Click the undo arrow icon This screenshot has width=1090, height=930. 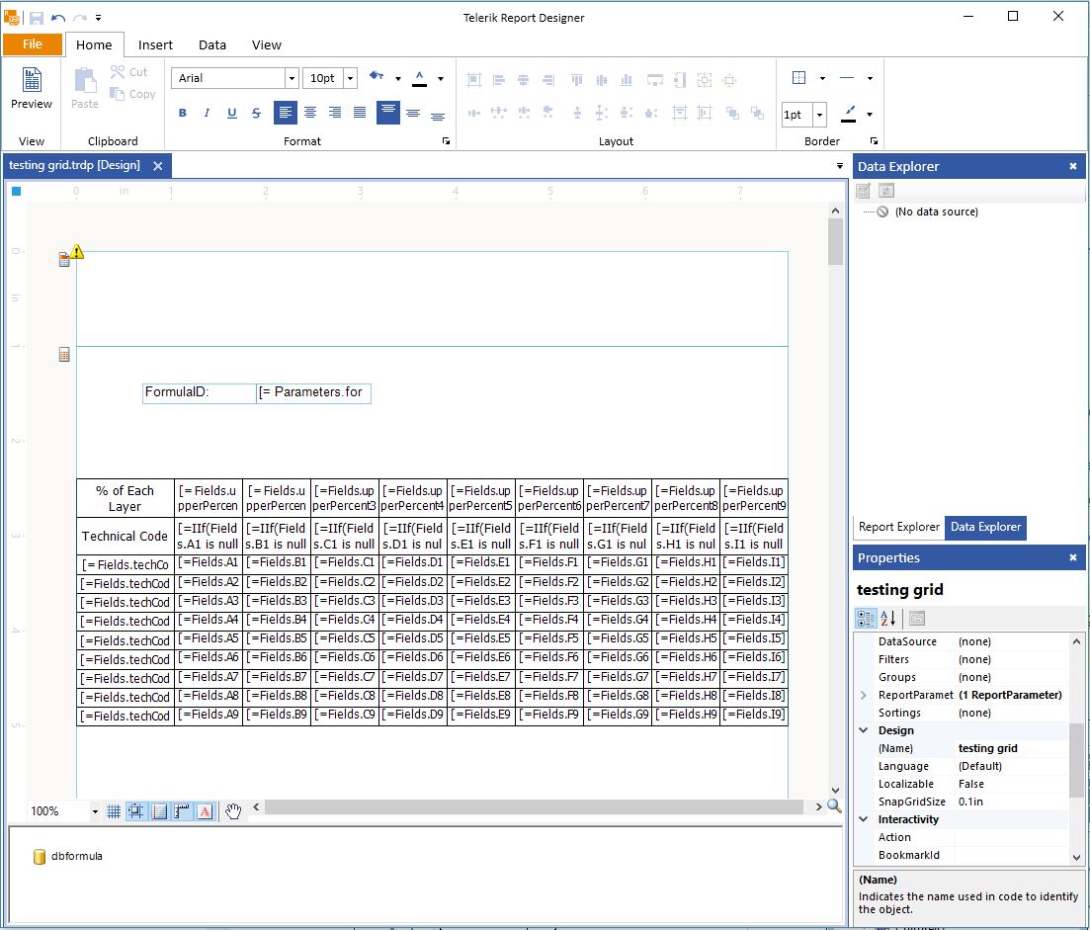coord(58,18)
